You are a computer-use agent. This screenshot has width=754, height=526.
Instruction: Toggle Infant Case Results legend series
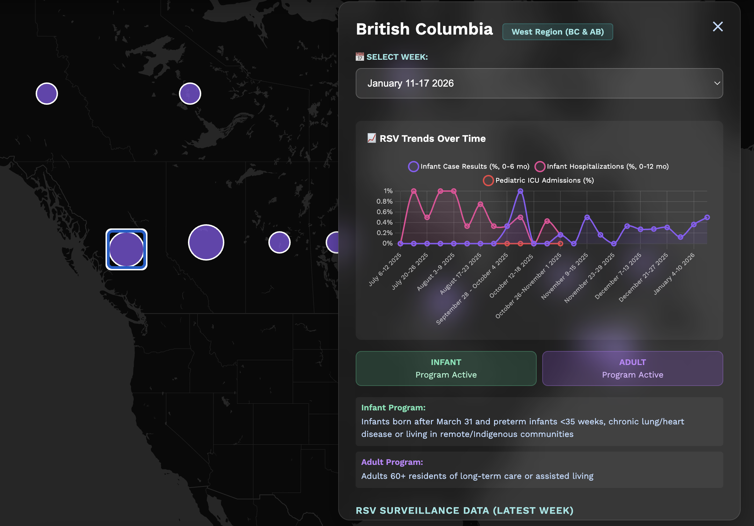tap(469, 167)
